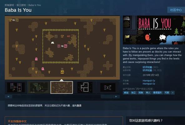Select the green-tinted second screenshot thumbnail
Viewport: 185px width, 125px height.
(39, 87)
